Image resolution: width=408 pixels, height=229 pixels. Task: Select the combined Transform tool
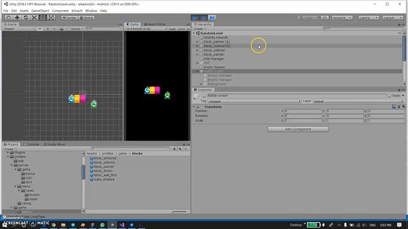click(51, 18)
